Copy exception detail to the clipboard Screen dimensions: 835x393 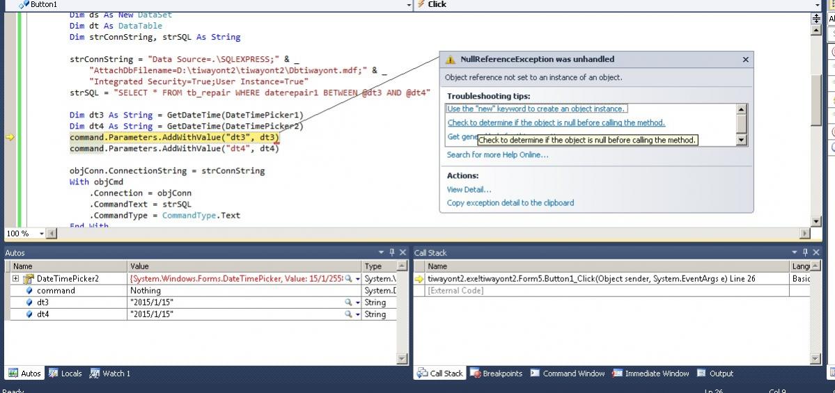[510, 202]
